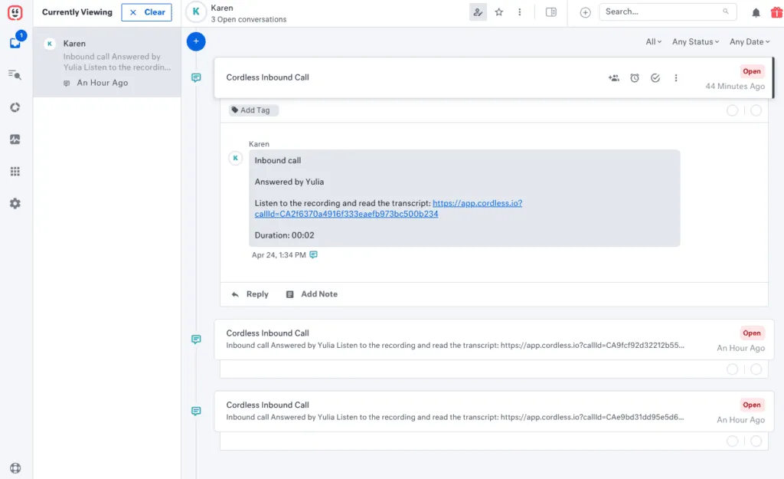Screen dimensions: 784x479
Task: Click the Search input field
Action: (x=660, y=12)
